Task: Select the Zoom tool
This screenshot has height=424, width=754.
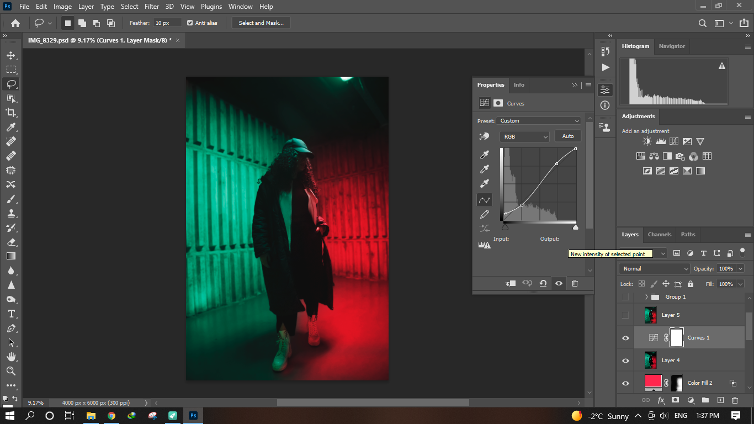Action: (x=10, y=371)
